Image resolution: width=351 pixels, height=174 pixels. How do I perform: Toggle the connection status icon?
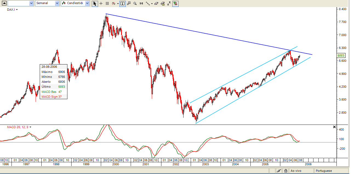pos(279,170)
